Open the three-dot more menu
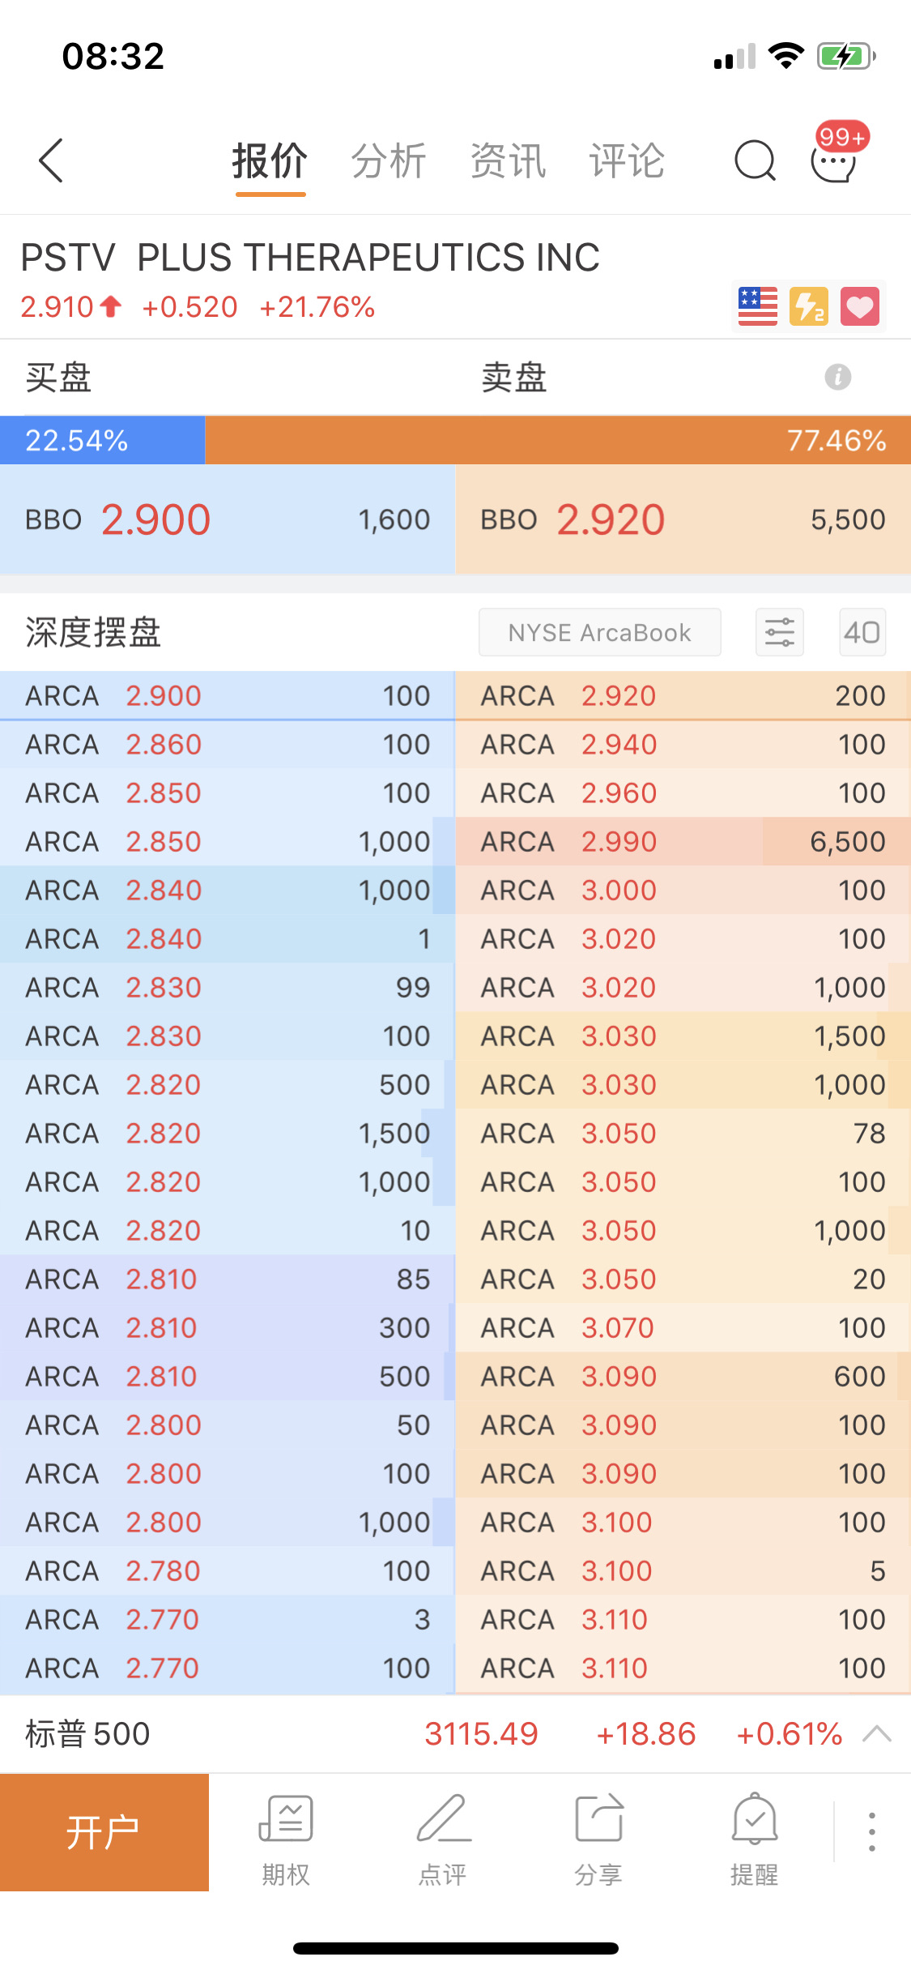Image resolution: width=911 pixels, height=1974 pixels. tap(872, 1831)
